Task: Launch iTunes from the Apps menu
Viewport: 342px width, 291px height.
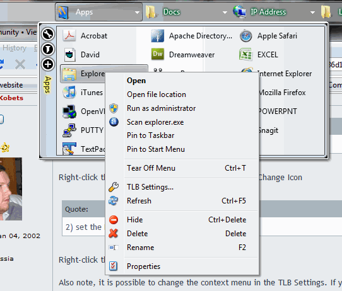Action: (69, 93)
